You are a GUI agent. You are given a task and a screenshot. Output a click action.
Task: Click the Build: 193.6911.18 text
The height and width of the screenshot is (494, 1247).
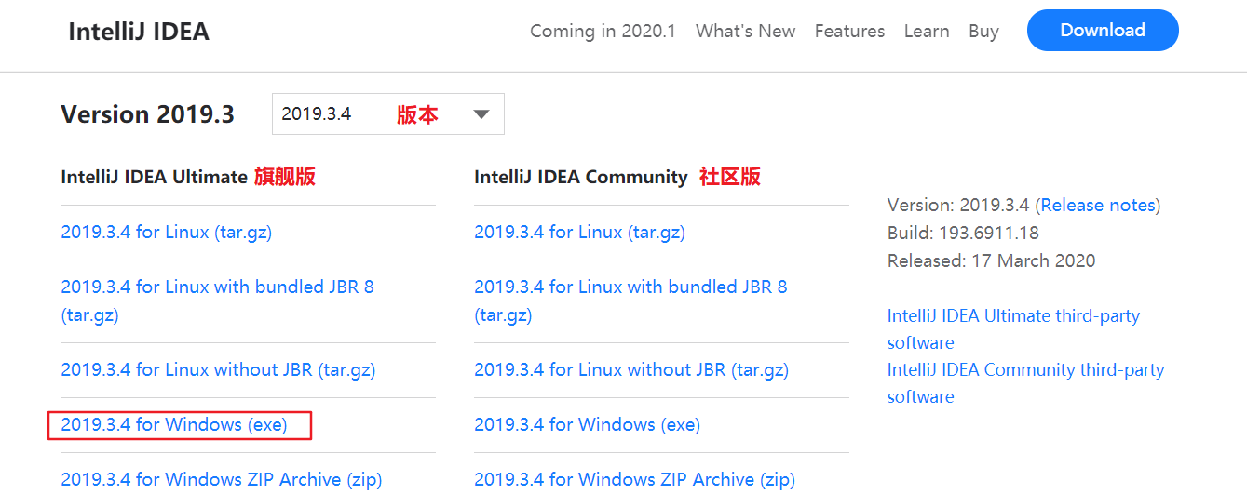[963, 233]
